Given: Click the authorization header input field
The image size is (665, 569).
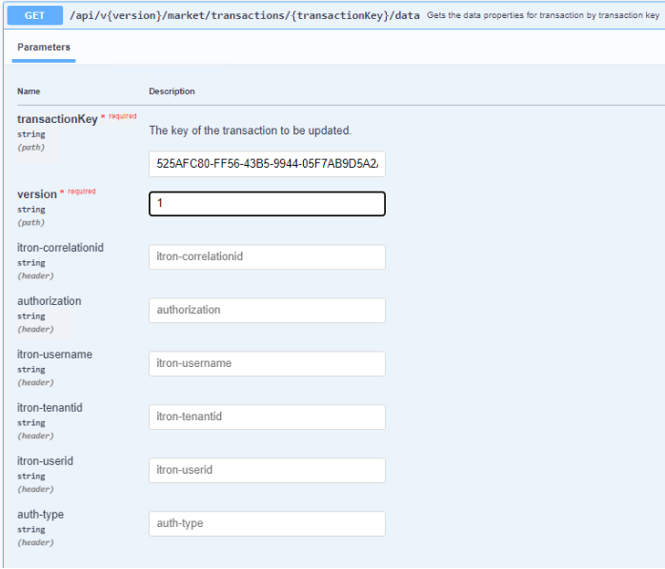Looking at the screenshot, I should 267,310.
